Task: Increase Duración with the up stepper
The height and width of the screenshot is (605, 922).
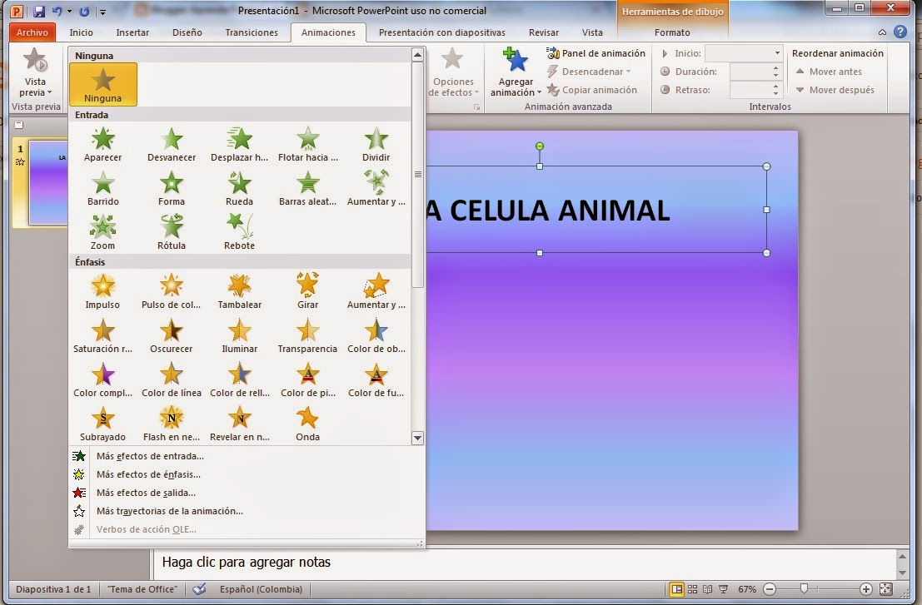Action: 775,68
